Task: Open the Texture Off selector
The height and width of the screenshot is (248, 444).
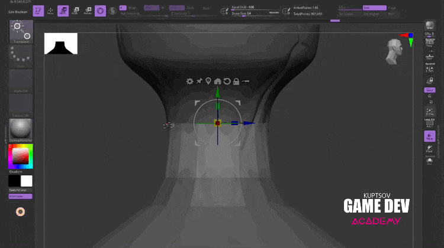Action: coord(21,105)
